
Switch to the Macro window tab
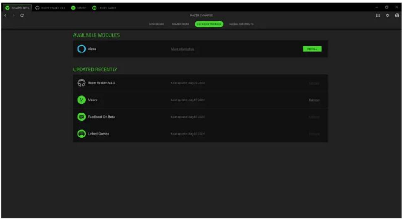pyautogui.click(x=79, y=8)
